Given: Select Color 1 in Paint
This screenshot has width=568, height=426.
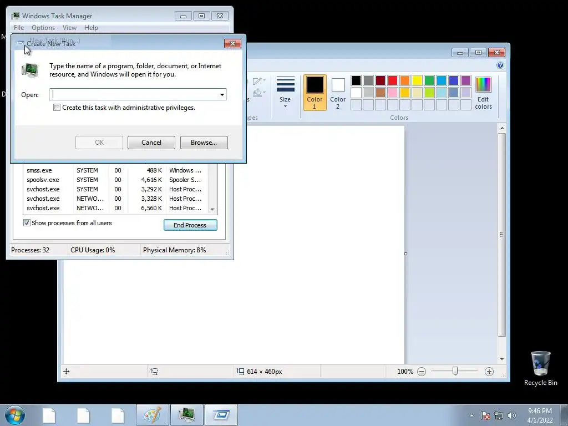Looking at the screenshot, I should [x=315, y=93].
